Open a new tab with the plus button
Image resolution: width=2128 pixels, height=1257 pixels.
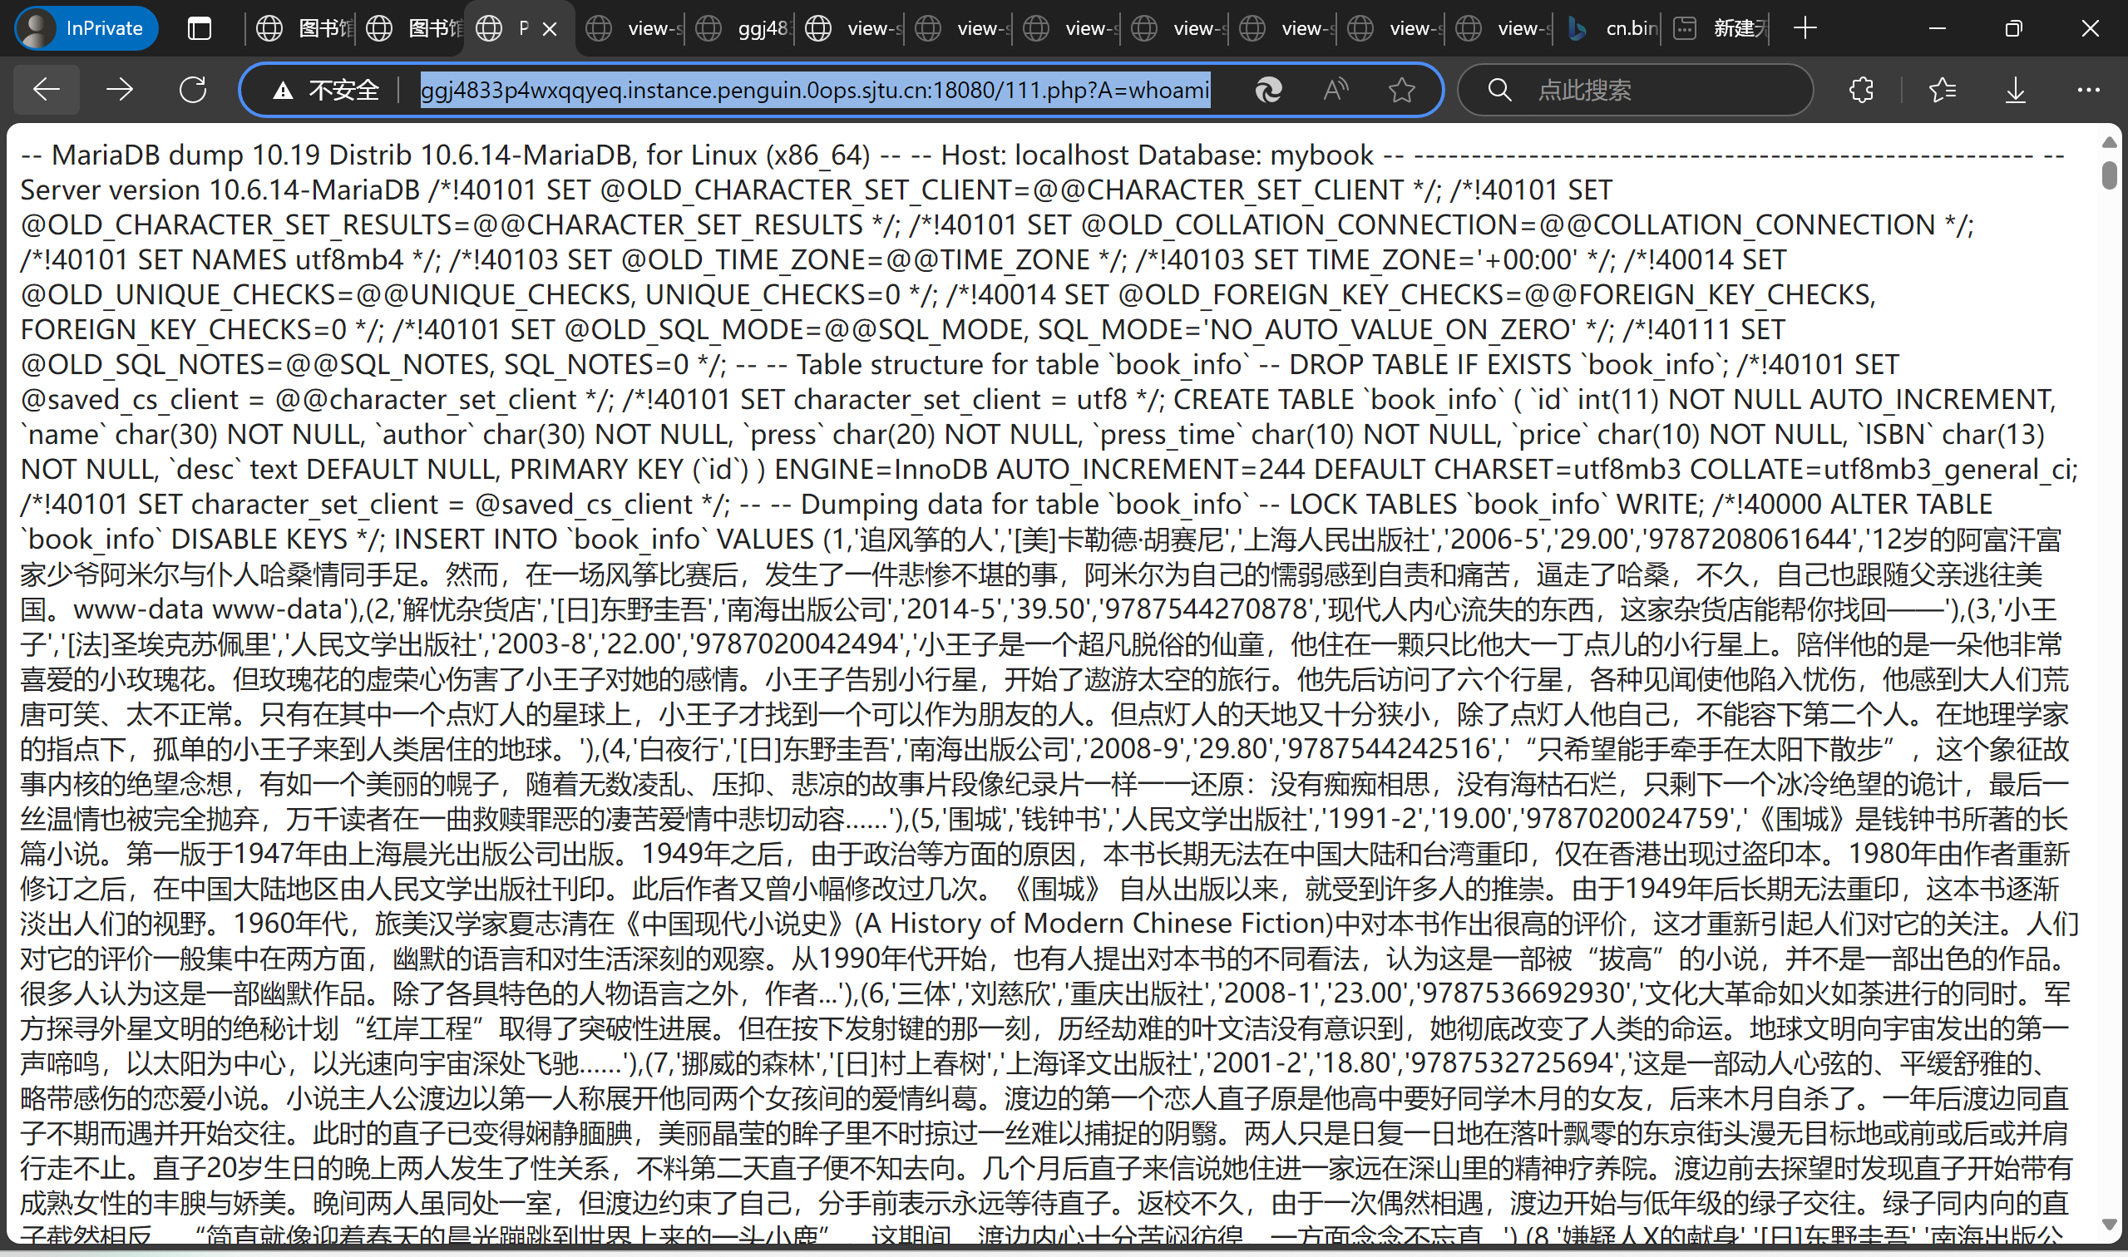click(x=1805, y=28)
